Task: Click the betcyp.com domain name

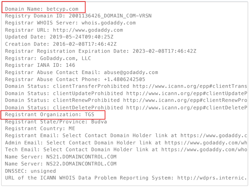Action: click(62, 9)
